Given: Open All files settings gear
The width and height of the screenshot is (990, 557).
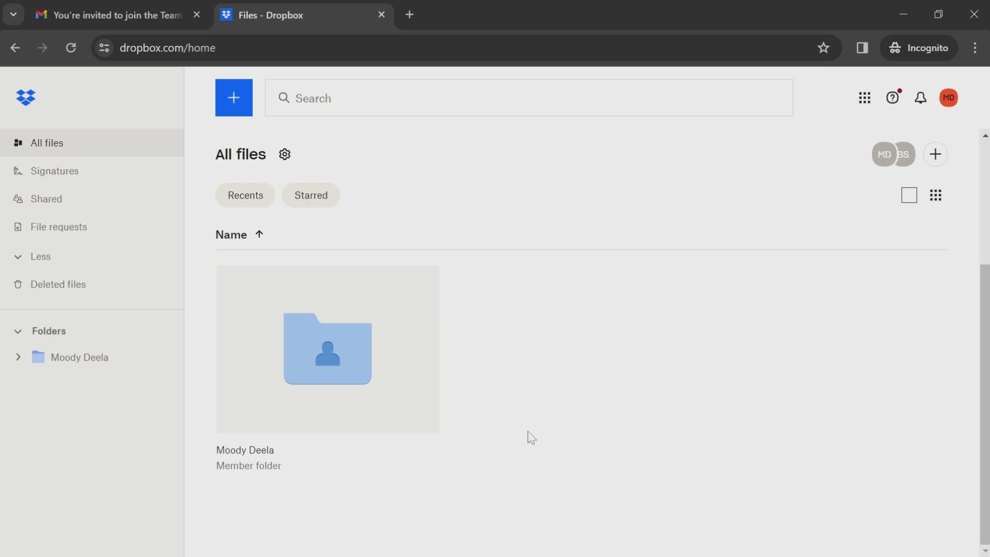Looking at the screenshot, I should (x=285, y=154).
